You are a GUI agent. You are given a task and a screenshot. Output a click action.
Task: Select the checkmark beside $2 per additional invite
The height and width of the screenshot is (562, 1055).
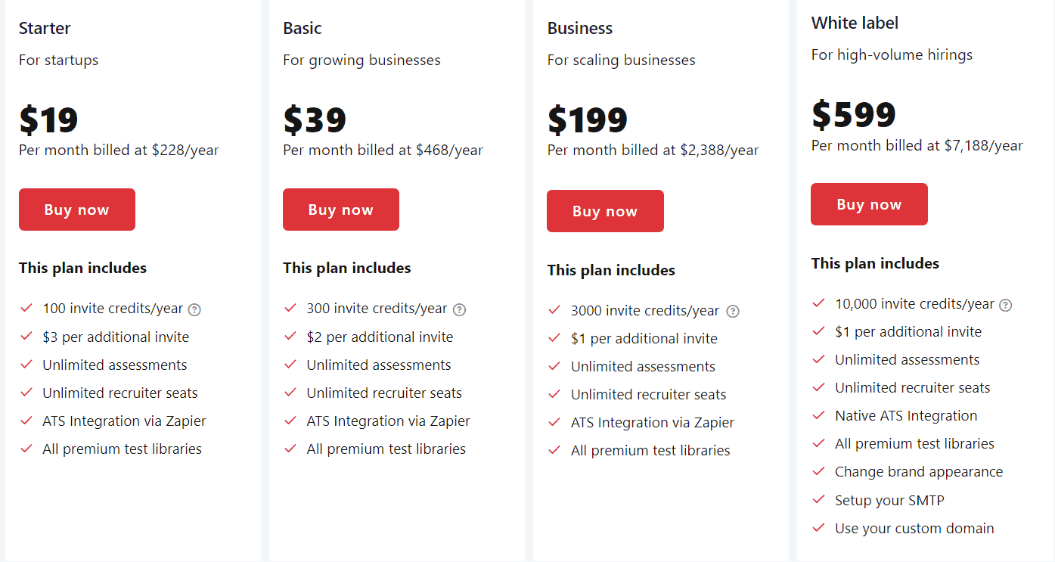290,336
